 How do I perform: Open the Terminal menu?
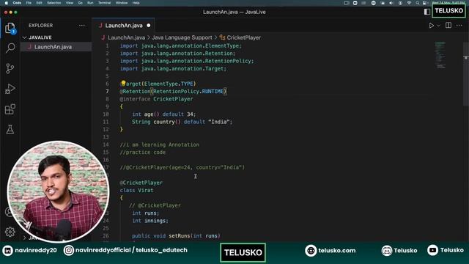click(104, 3)
